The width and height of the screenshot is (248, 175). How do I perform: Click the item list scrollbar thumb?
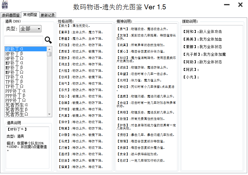click(x=49, y=54)
